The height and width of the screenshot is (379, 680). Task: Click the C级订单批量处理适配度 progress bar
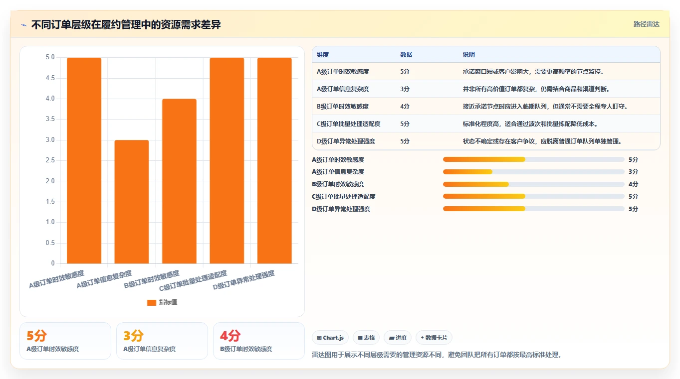pos(534,196)
